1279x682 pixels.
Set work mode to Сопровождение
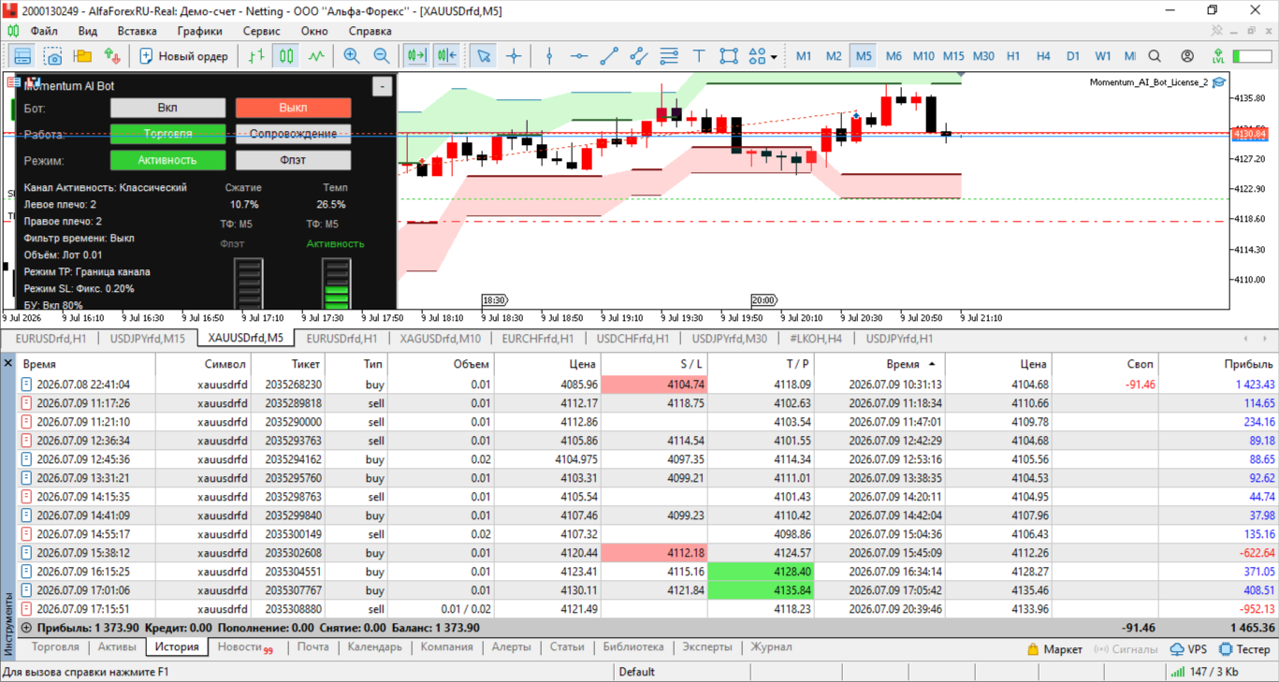click(293, 134)
